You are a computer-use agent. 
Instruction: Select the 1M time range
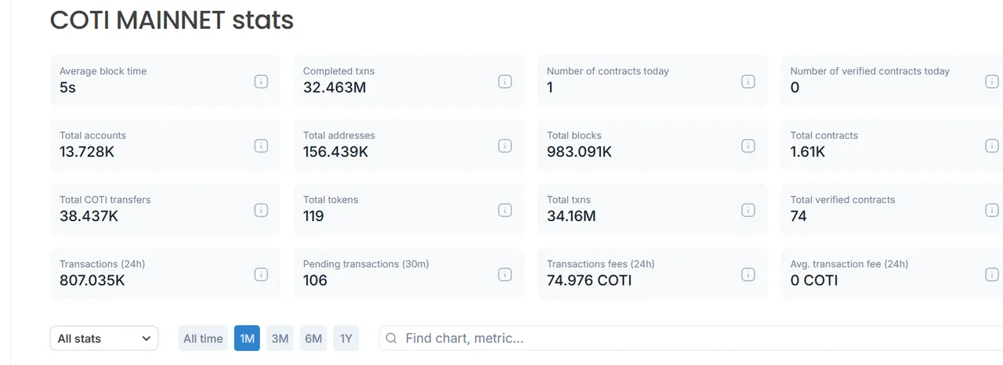pos(247,338)
